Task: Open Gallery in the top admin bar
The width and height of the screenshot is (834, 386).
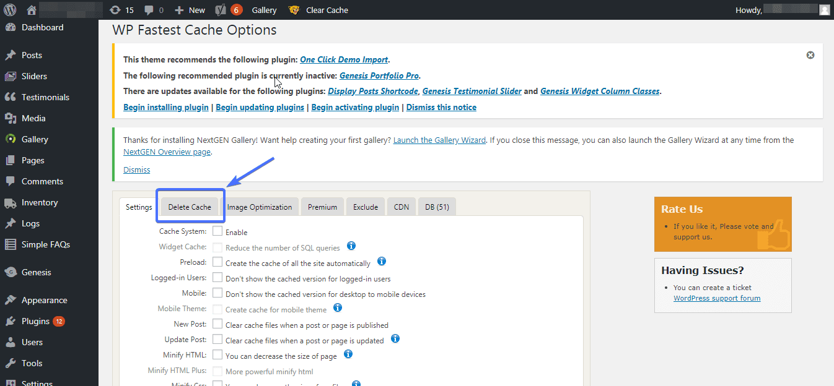Action: coord(264,10)
